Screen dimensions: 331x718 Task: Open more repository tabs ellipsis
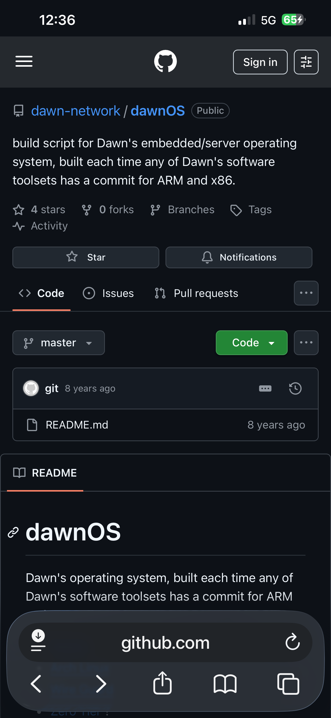[x=306, y=293]
